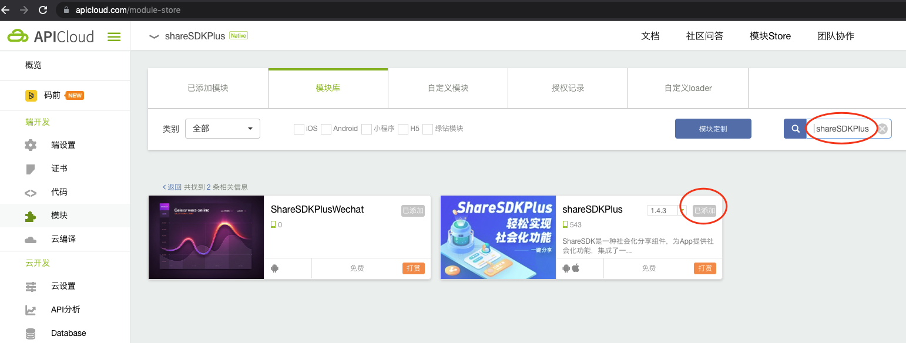
Task: Expand the shareSDKPlus app switcher chevron
Action: [x=154, y=36]
